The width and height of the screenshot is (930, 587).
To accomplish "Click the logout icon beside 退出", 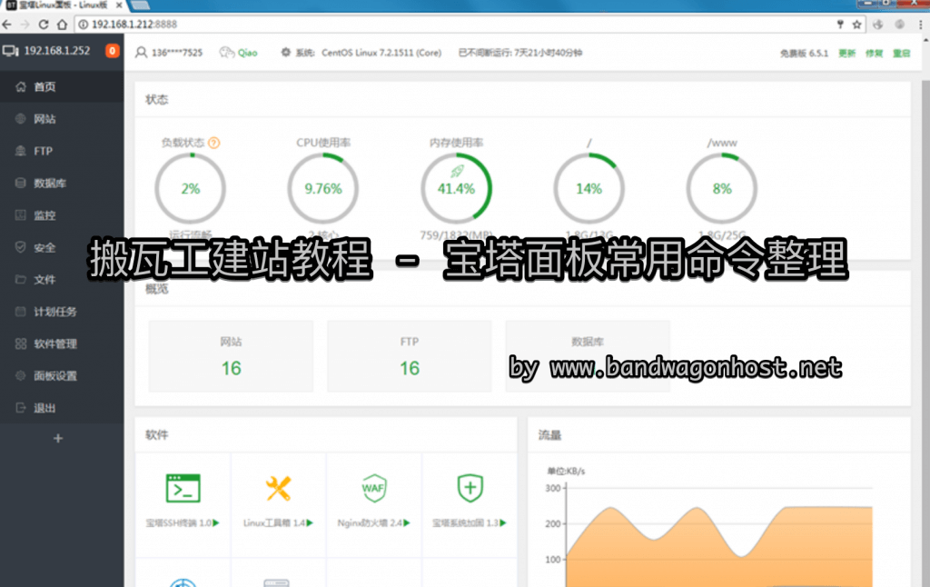I will click(x=21, y=408).
